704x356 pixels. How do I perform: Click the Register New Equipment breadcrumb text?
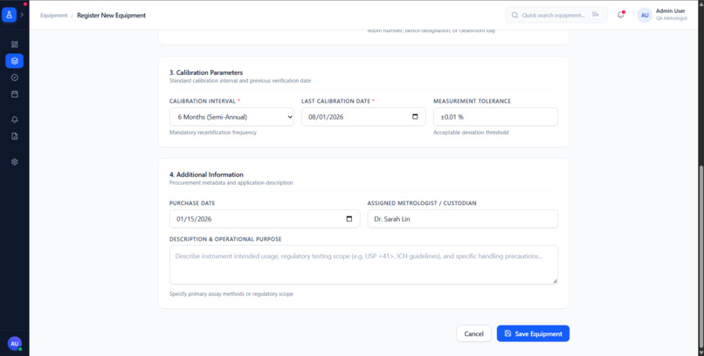(111, 15)
